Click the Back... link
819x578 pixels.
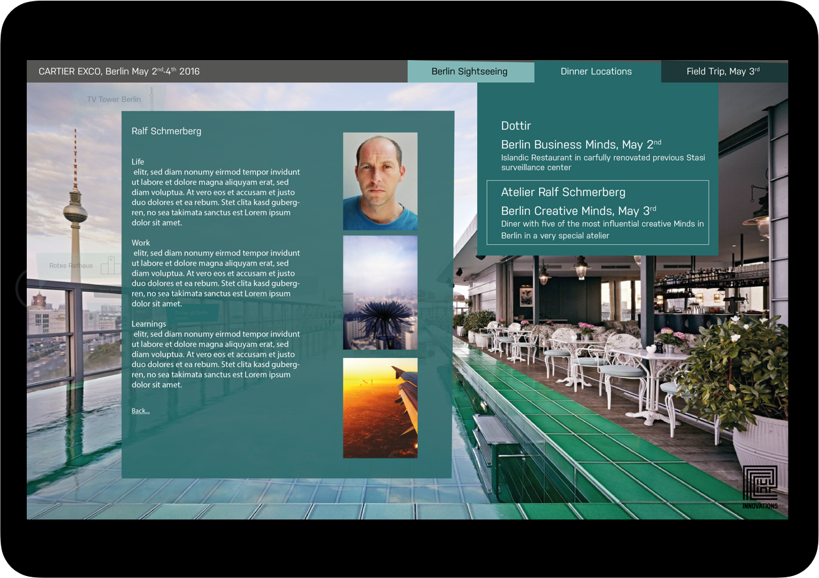pyautogui.click(x=140, y=411)
